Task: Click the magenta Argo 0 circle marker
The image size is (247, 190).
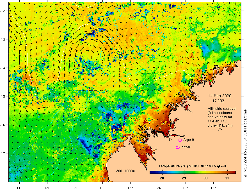Action: 180,140
